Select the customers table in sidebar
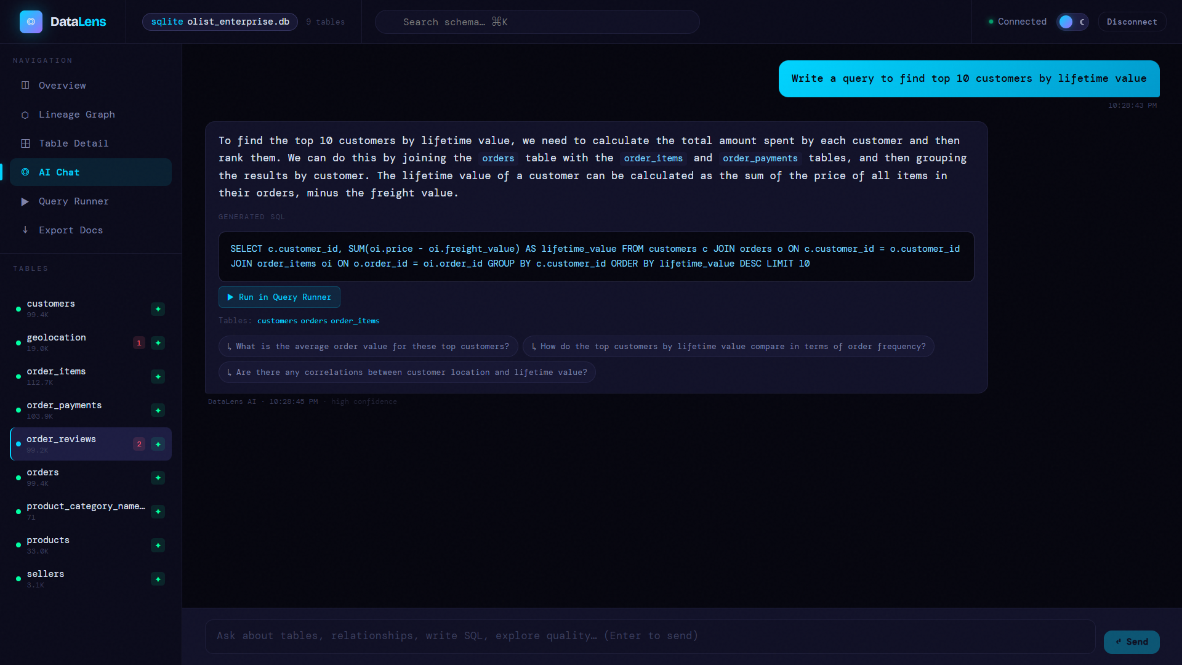This screenshot has width=1182, height=665. point(90,309)
